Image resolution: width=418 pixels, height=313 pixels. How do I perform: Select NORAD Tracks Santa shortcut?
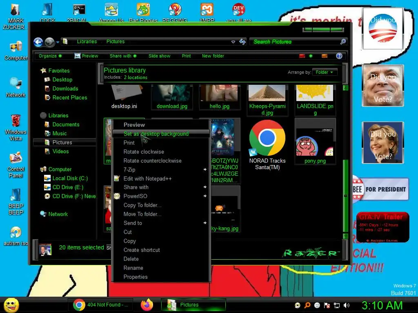(x=267, y=145)
